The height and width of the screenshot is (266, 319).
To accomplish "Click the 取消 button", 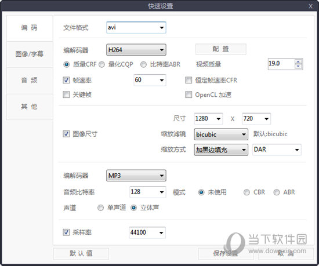I will (286, 254).
